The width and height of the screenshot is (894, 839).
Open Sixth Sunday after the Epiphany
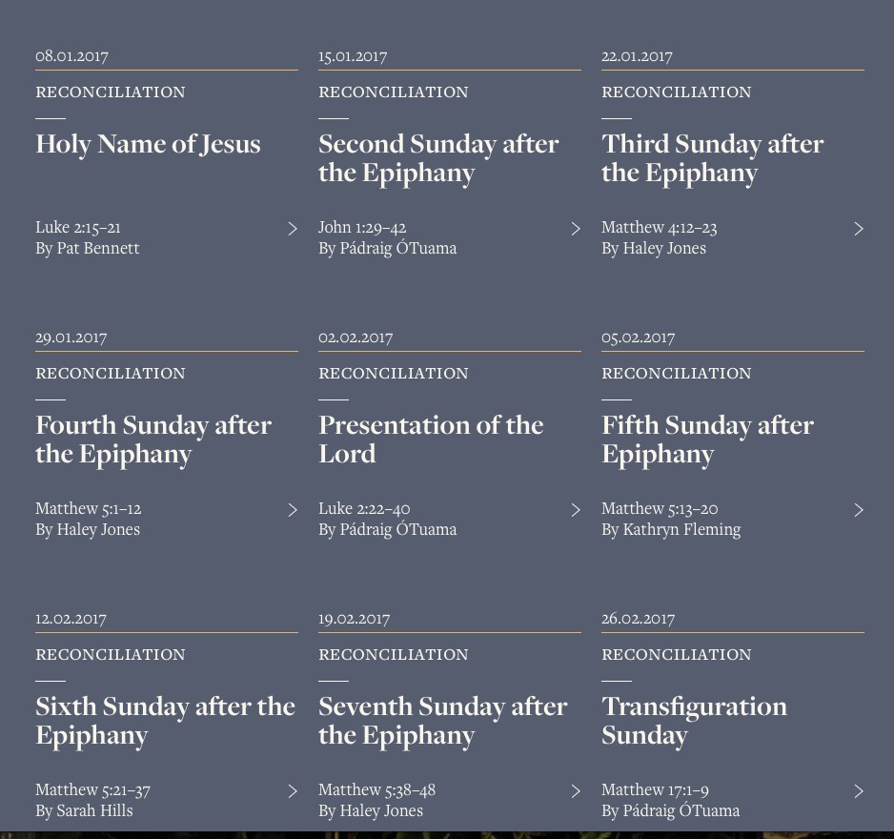click(x=165, y=720)
